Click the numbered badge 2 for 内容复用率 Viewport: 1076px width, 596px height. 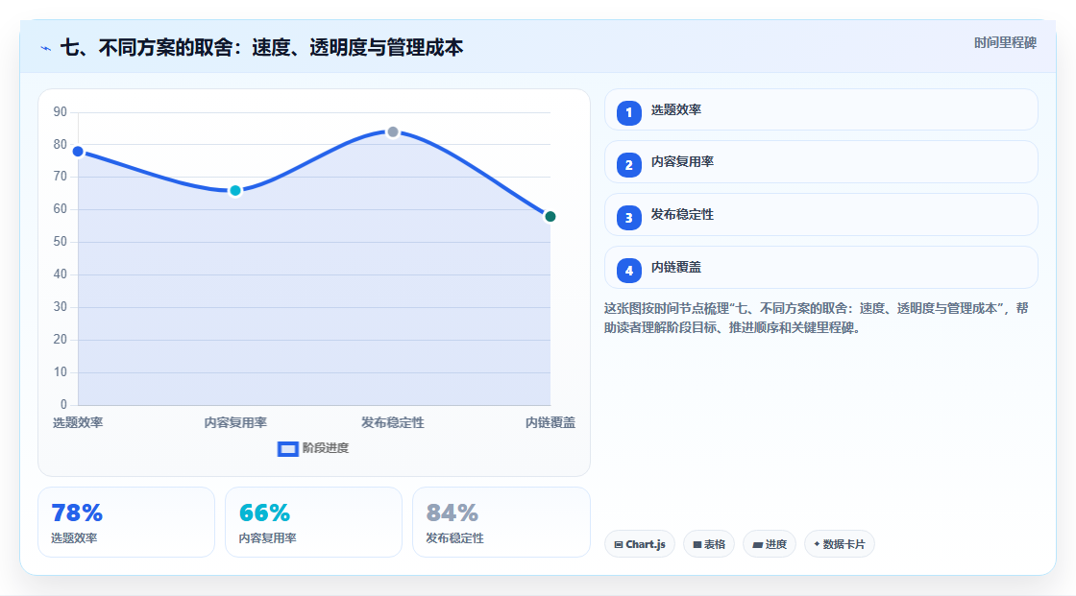(x=628, y=165)
